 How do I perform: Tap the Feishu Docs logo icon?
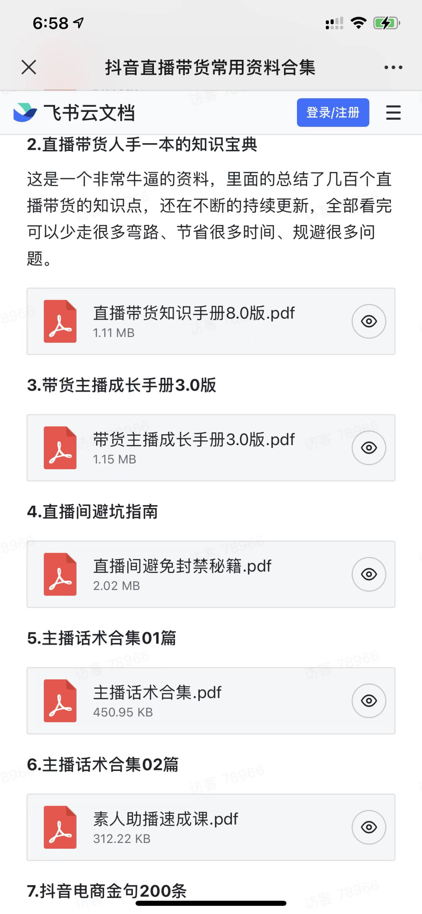click(25, 113)
